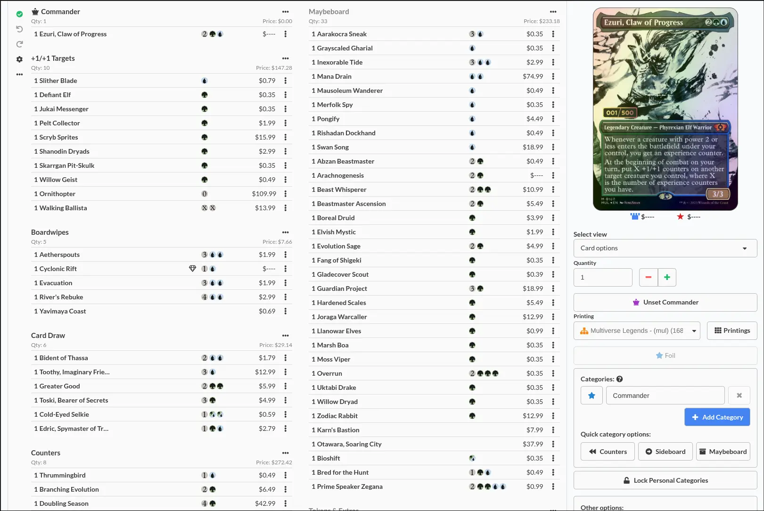Toggle the Foil option
This screenshot has width=764, height=511.
point(665,355)
